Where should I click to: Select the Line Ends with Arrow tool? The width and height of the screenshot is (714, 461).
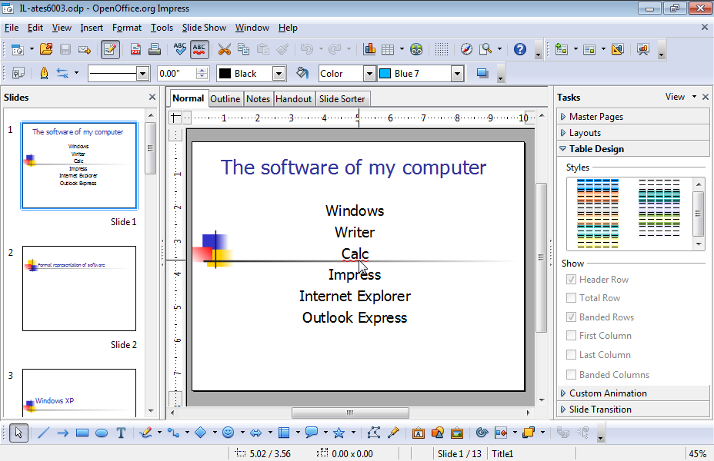63,433
